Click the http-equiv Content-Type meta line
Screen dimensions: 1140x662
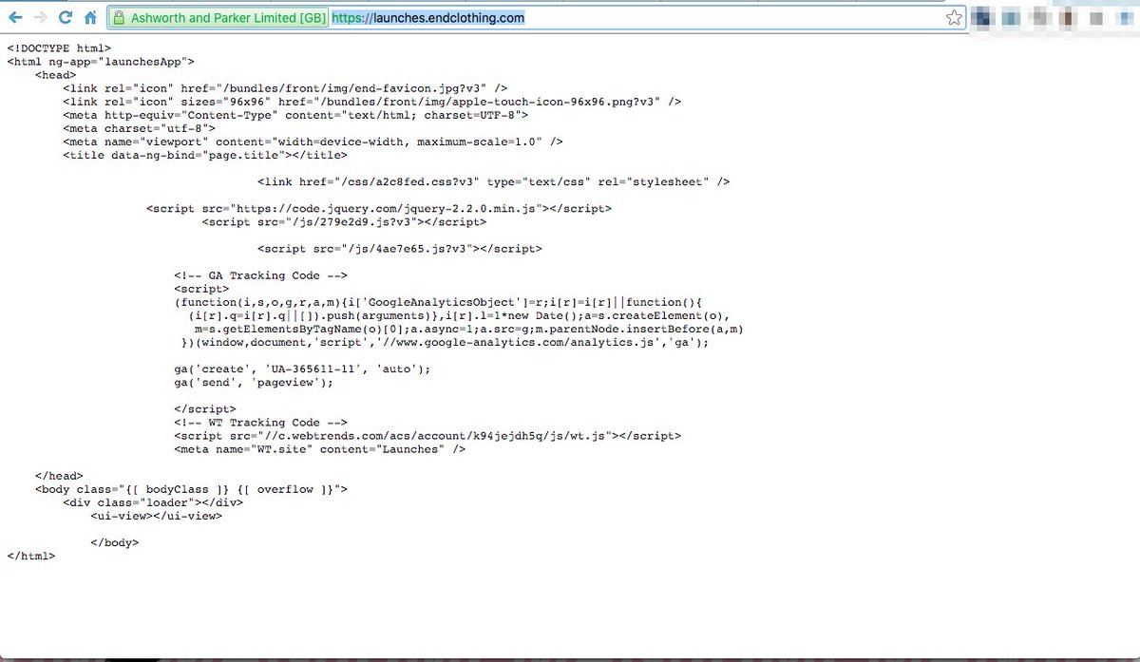[295, 115]
